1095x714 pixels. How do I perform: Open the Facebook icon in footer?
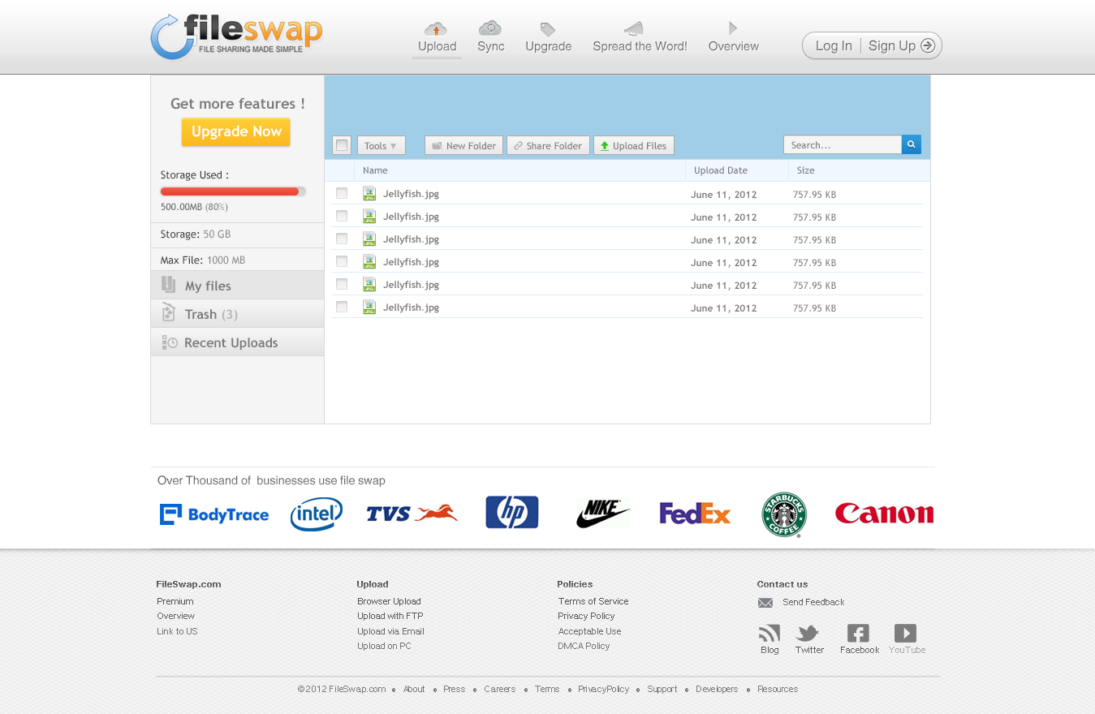point(858,633)
